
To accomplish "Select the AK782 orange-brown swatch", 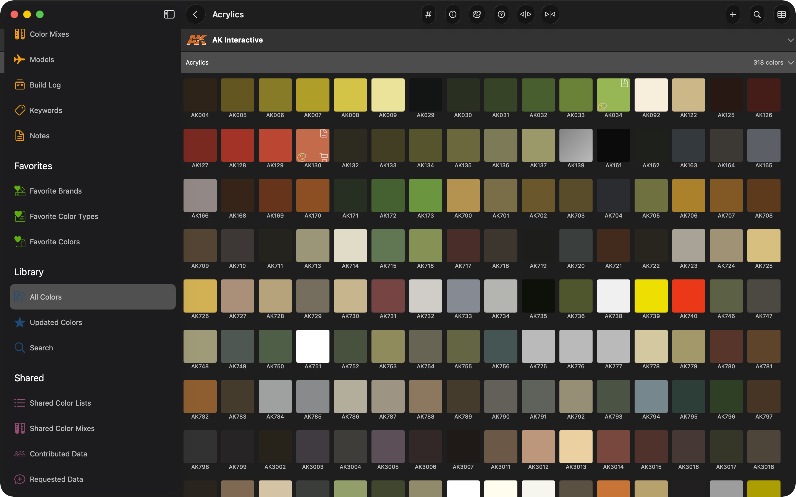I will [x=200, y=396].
